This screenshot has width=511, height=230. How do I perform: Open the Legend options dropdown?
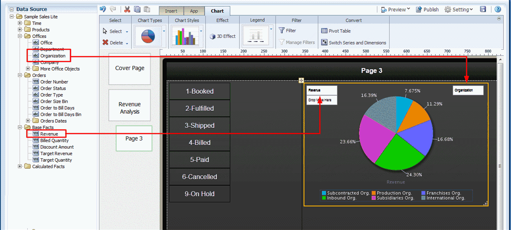[x=271, y=29]
